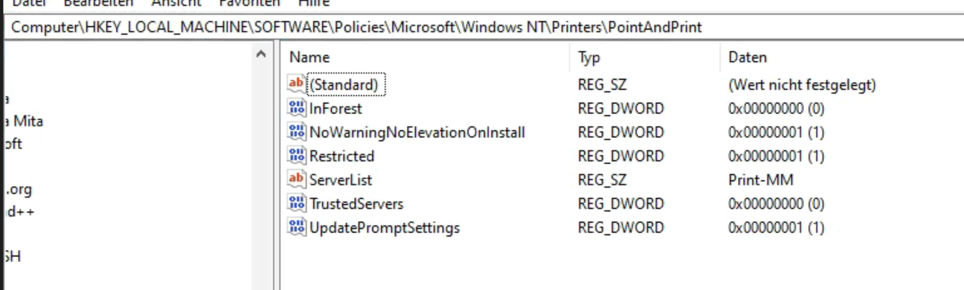Click the Restricted DWORD icon
964x290 pixels.
(x=296, y=155)
